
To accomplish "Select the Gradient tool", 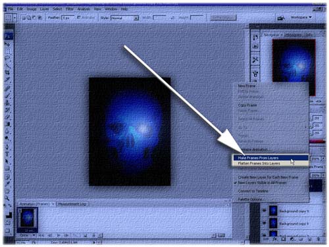I will [7, 124].
